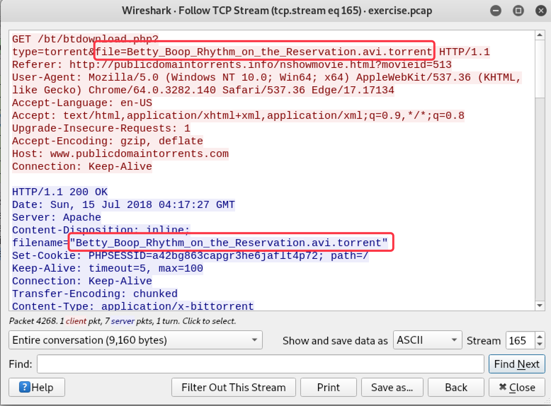Click the User-Agent Mozilla/5.0 line
The height and width of the screenshot is (406, 551).
[267, 77]
